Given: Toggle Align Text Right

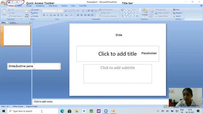Looking at the screenshot, I should (85, 15).
